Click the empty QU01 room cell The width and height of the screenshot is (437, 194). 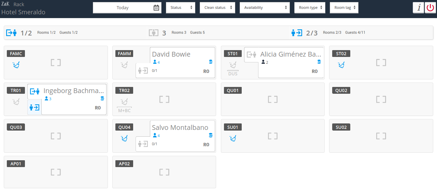point(272,99)
